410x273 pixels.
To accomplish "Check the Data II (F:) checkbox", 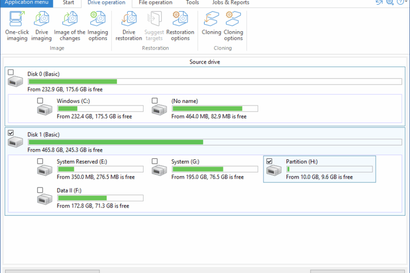I will (x=40, y=190).
